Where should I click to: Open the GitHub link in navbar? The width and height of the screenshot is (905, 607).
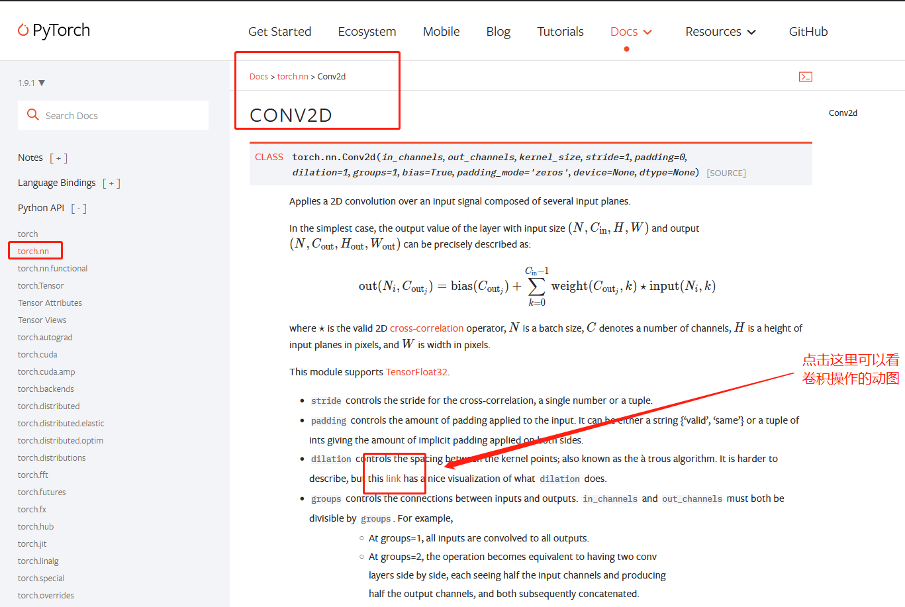coord(808,31)
